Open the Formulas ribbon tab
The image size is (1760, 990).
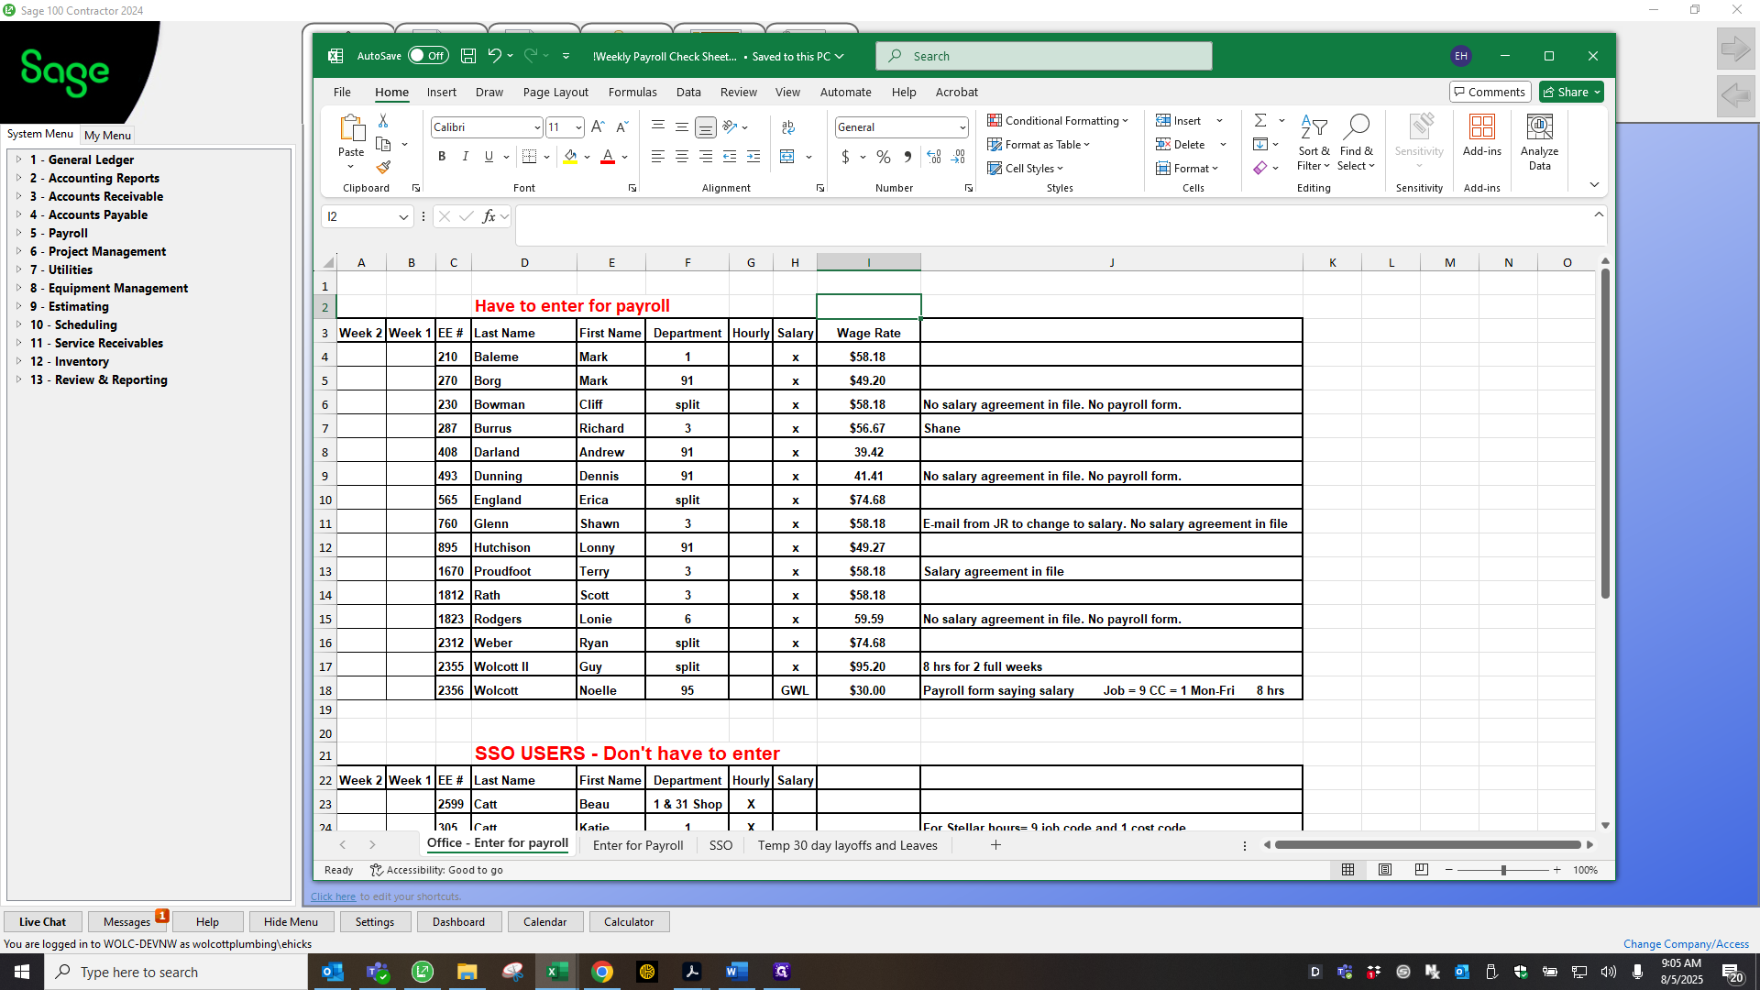pos(632,92)
